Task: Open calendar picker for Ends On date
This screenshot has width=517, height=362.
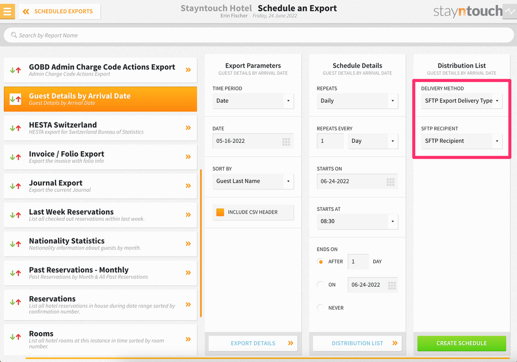Action: coord(392,286)
